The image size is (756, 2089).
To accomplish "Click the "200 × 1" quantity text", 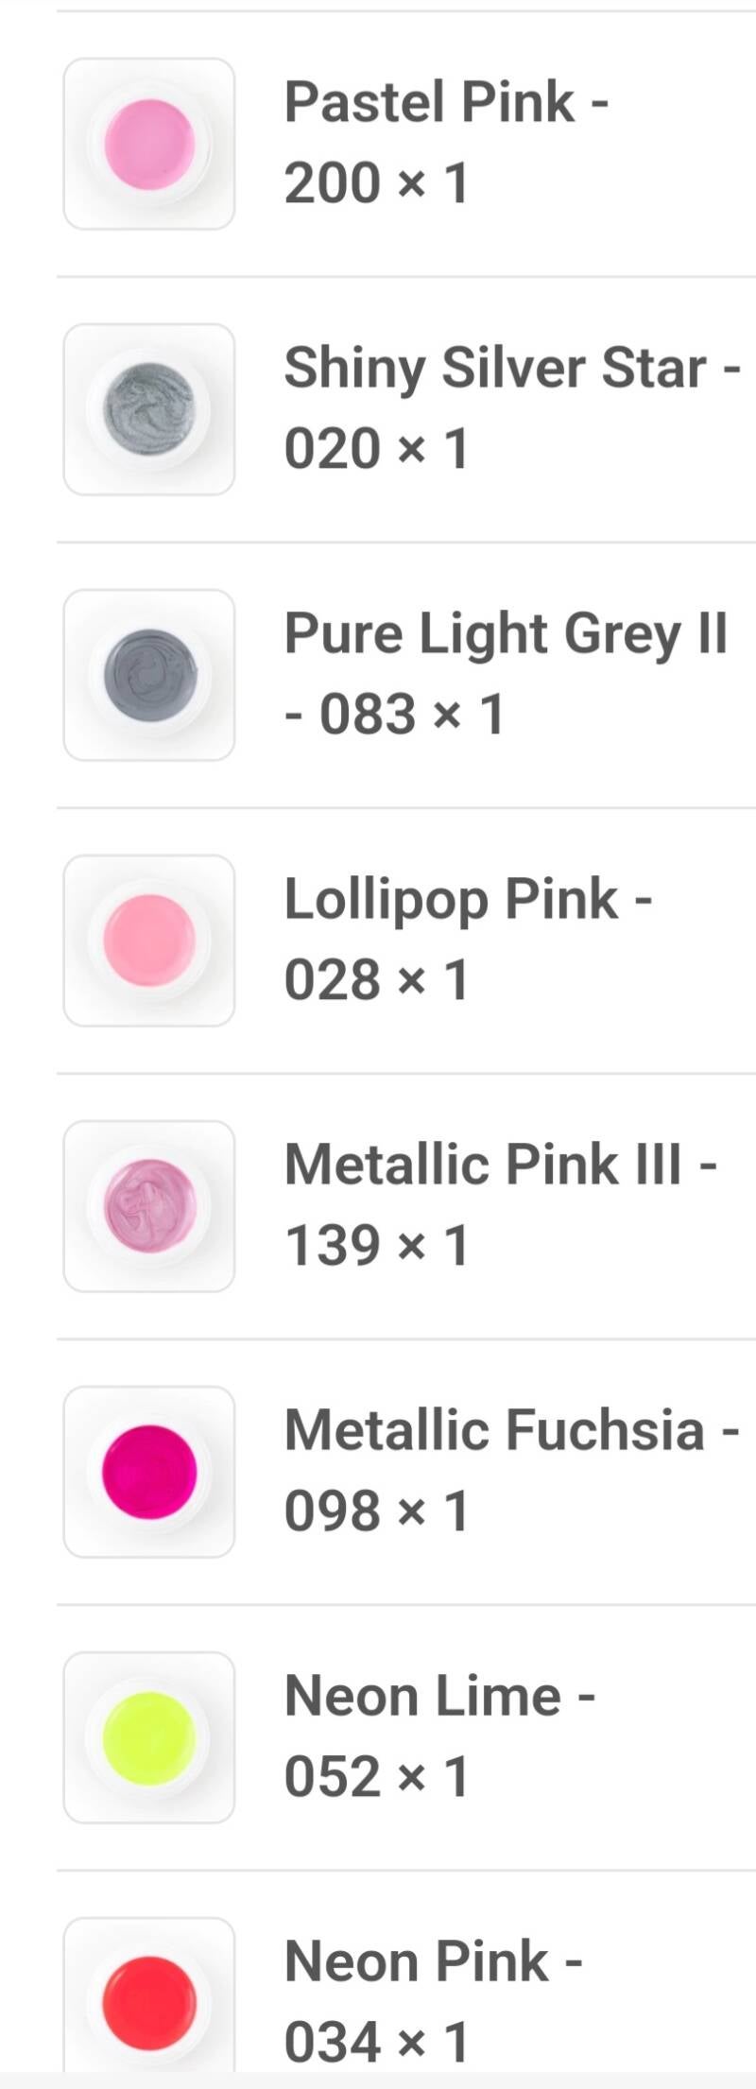I will [x=376, y=183].
